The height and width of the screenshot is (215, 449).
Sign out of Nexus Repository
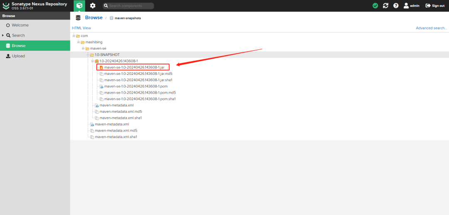(435, 6)
